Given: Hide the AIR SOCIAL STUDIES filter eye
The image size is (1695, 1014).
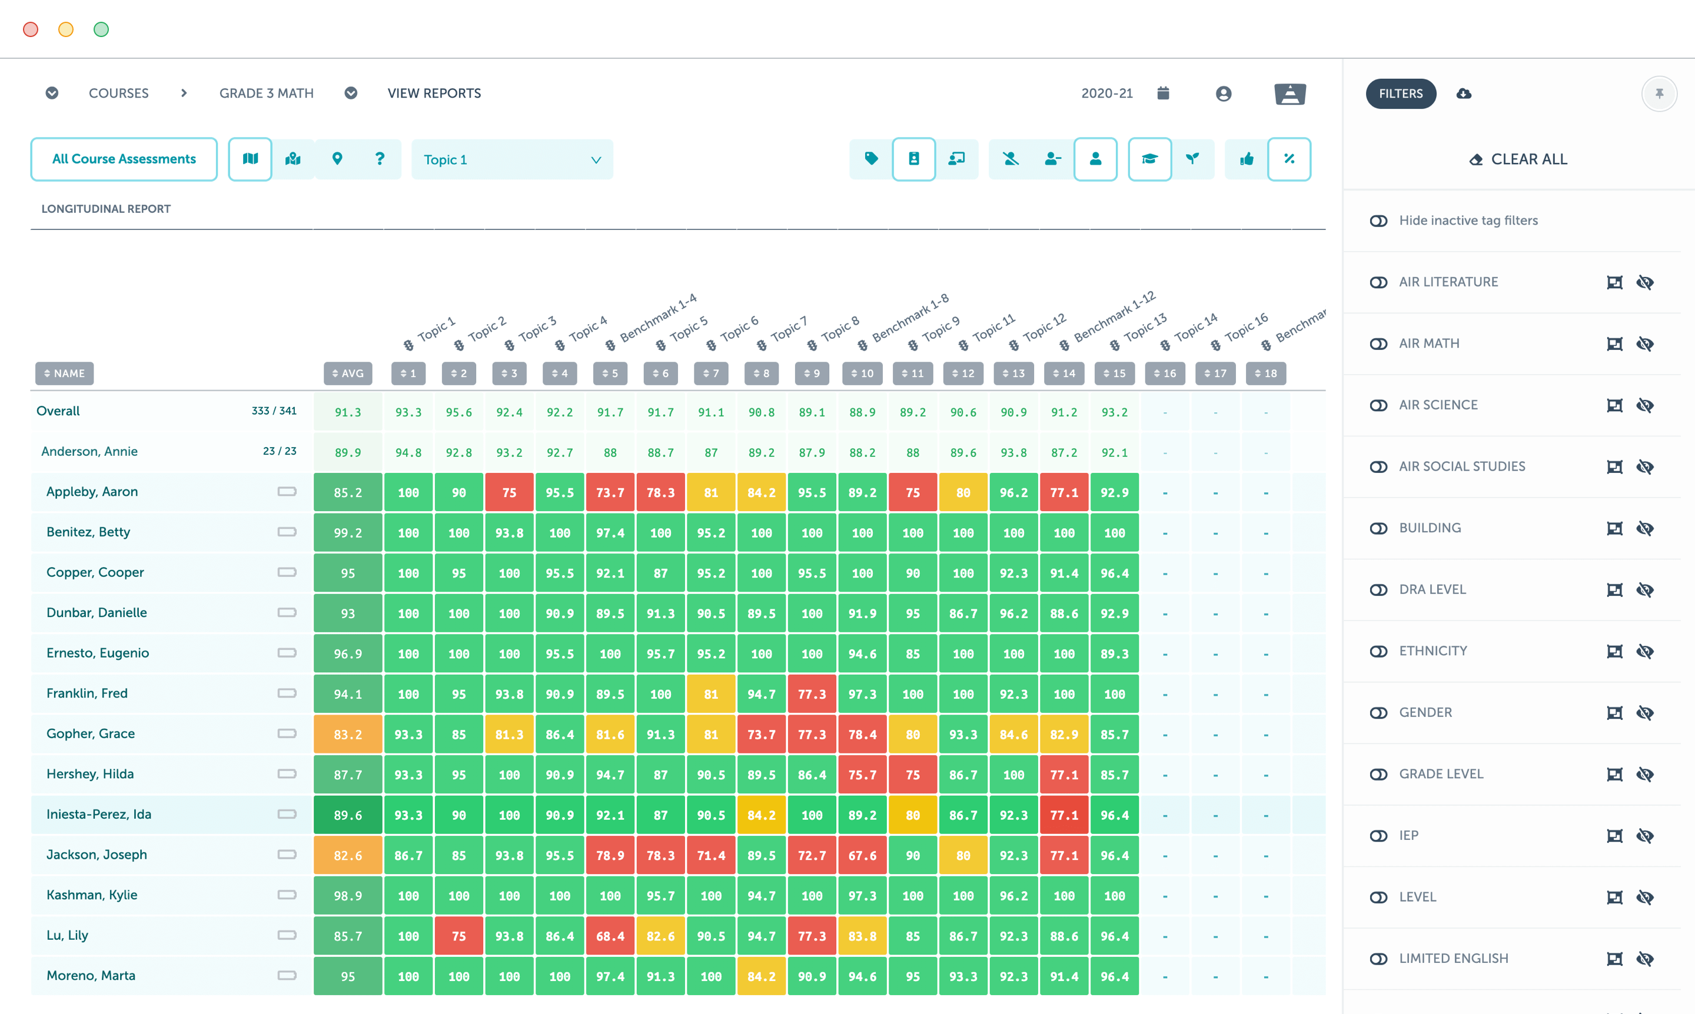Looking at the screenshot, I should (x=1645, y=466).
